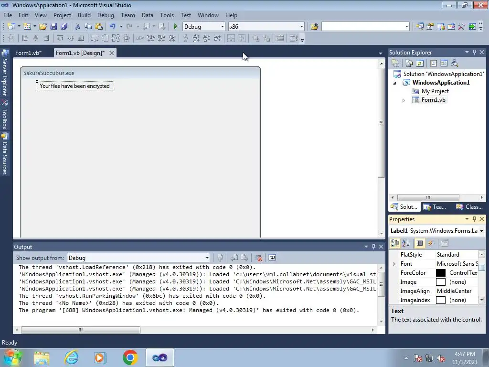Open the active documents list dropdown arrow

coord(381,54)
